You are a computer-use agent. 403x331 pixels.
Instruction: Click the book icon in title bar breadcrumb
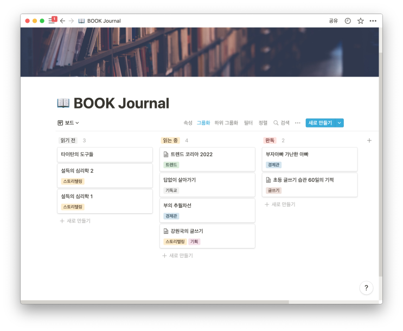point(81,21)
